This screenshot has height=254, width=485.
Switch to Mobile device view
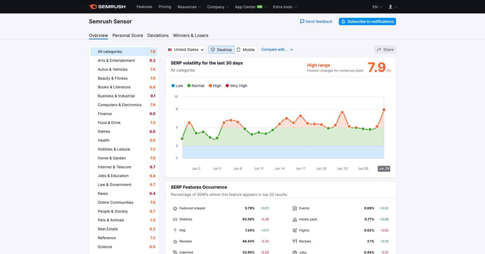tap(246, 50)
